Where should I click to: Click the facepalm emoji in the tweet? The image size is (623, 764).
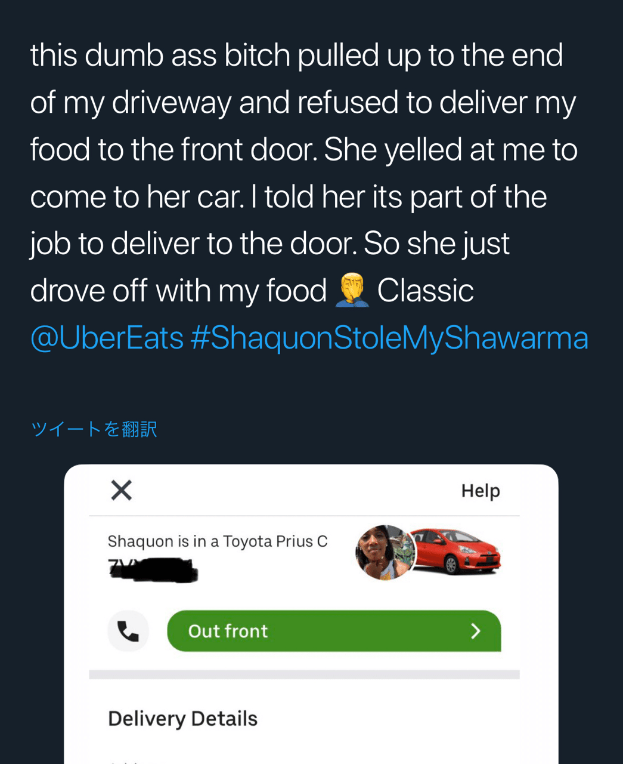click(x=352, y=290)
